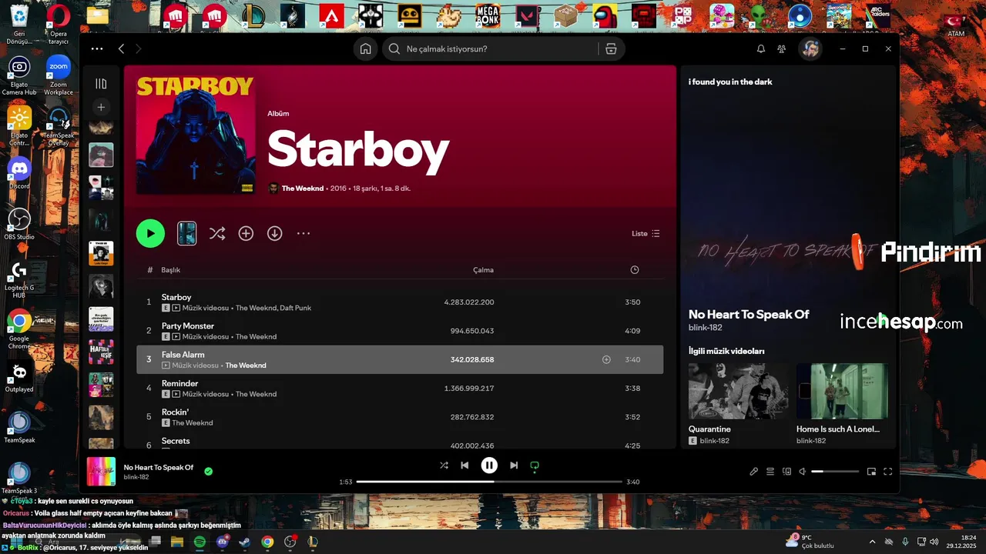Open Zoom Workplace desktop shortcut

[59, 75]
